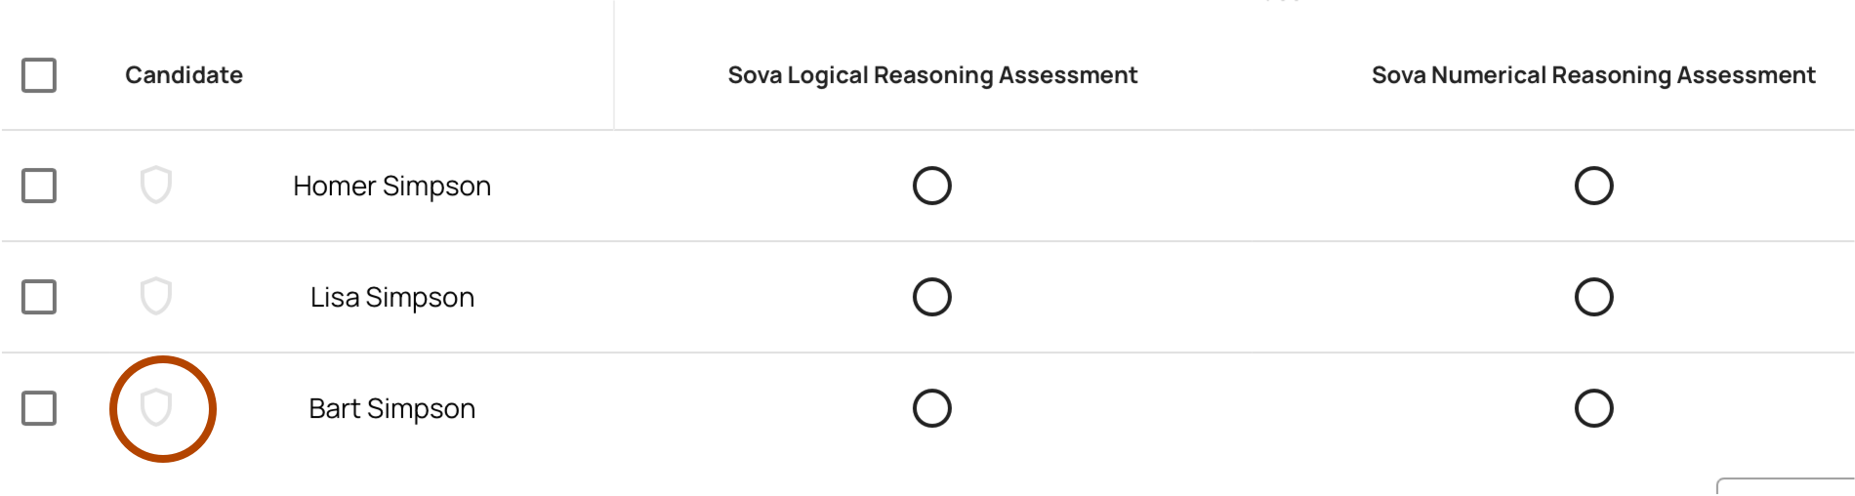Check the Lisa Simpson row checkbox
Screen dimensions: 1855x496
(x=39, y=297)
